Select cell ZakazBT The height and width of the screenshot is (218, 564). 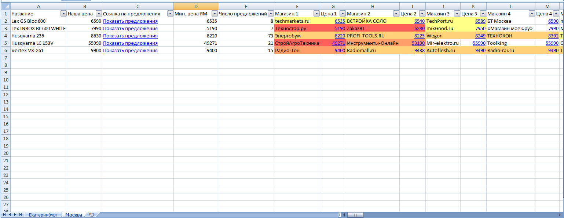pyautogui.click(x=373, y=28)
